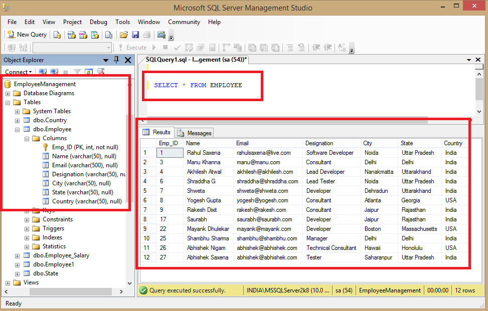Open the Tools menu
The height and width of the screenshot is (311, 488).
click(x=122, y=22)
